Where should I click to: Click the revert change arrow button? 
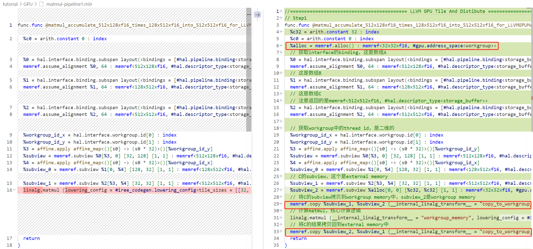(257, 15)
